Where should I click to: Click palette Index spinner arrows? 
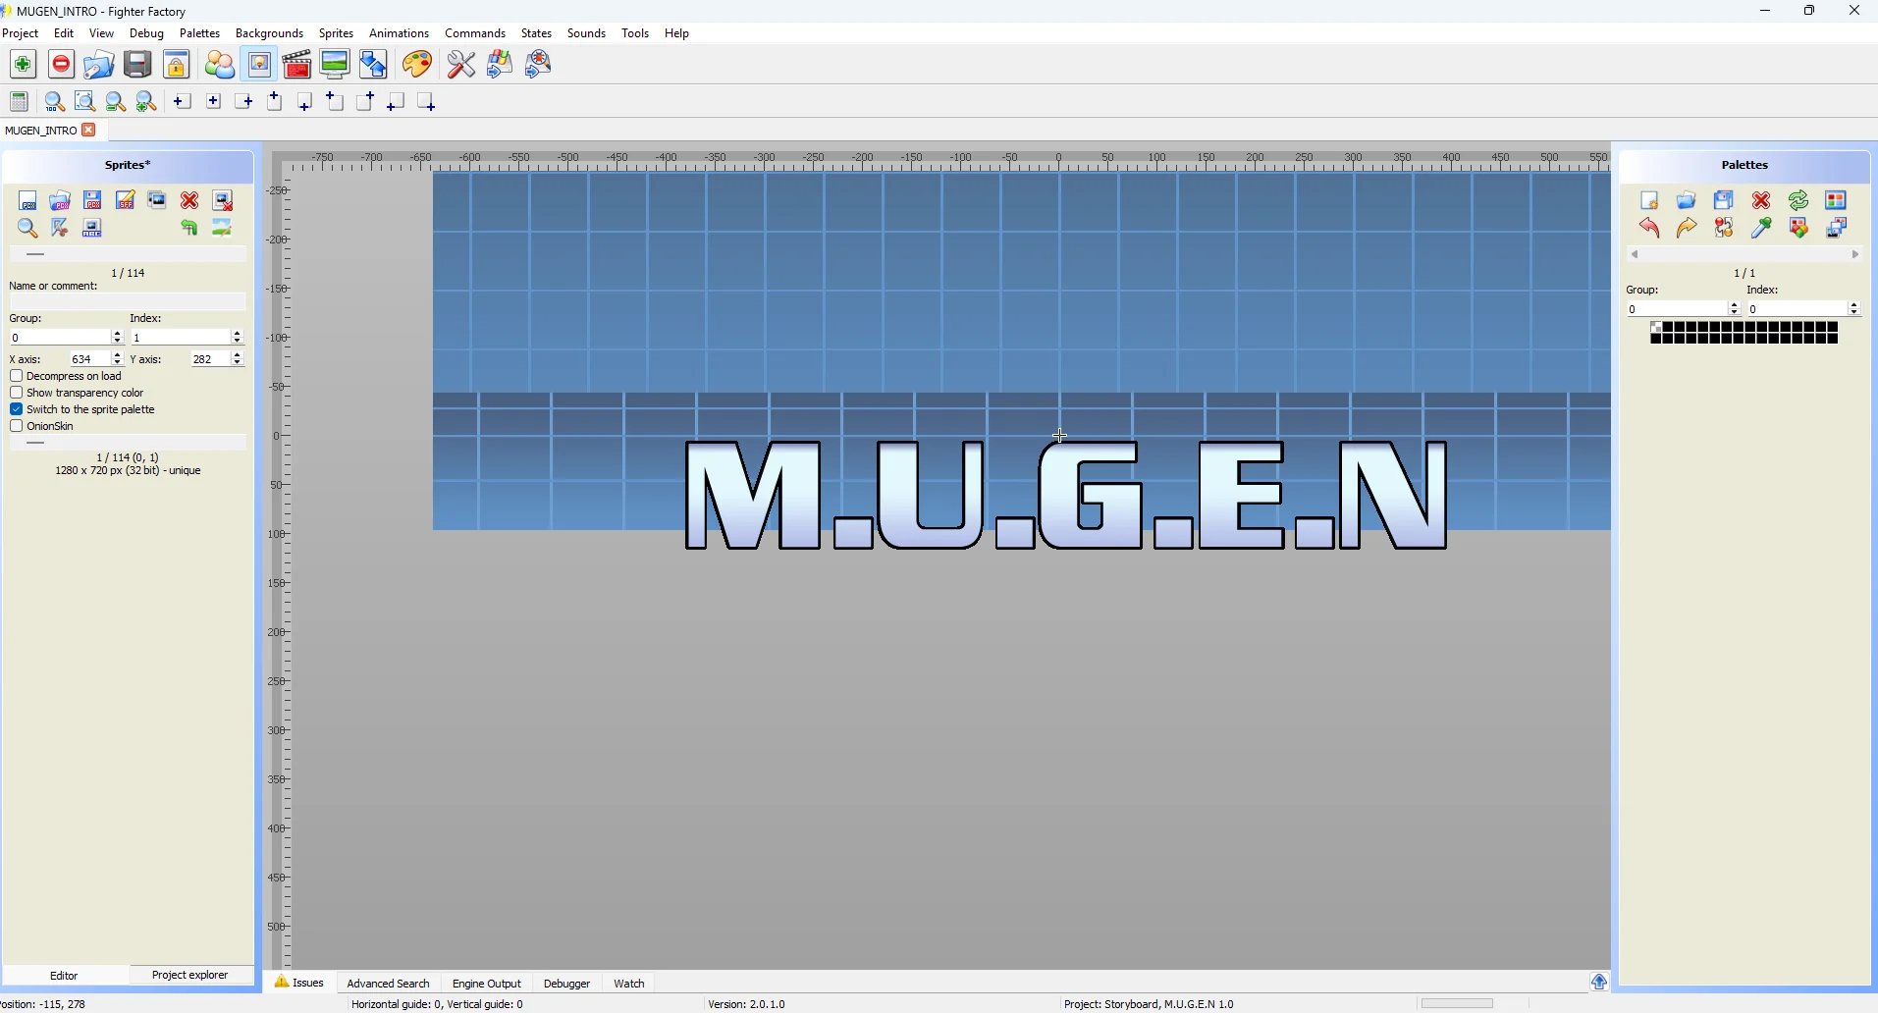click(1854, 309)
